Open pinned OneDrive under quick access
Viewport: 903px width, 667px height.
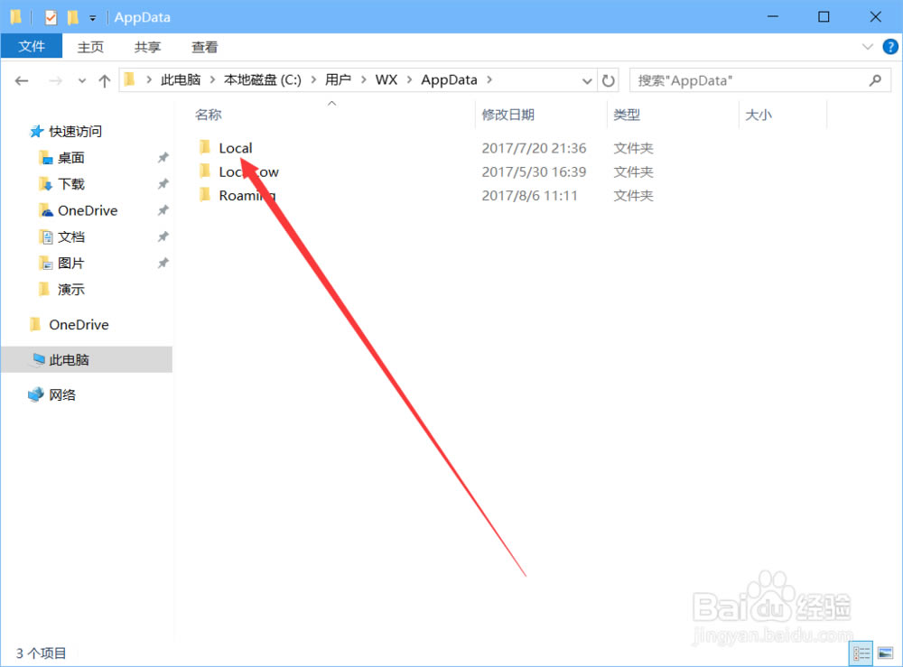tap(88, 210)
